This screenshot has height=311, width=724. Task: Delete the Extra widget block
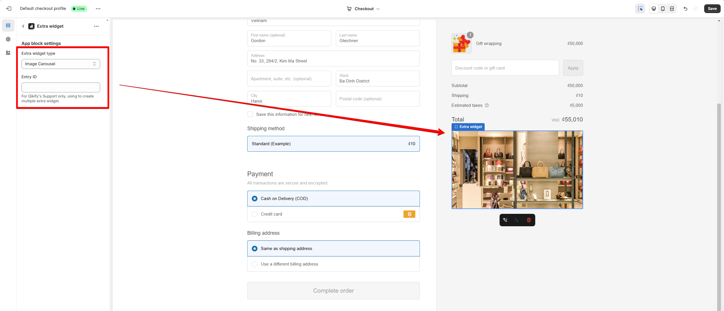[x=529, y=220]
